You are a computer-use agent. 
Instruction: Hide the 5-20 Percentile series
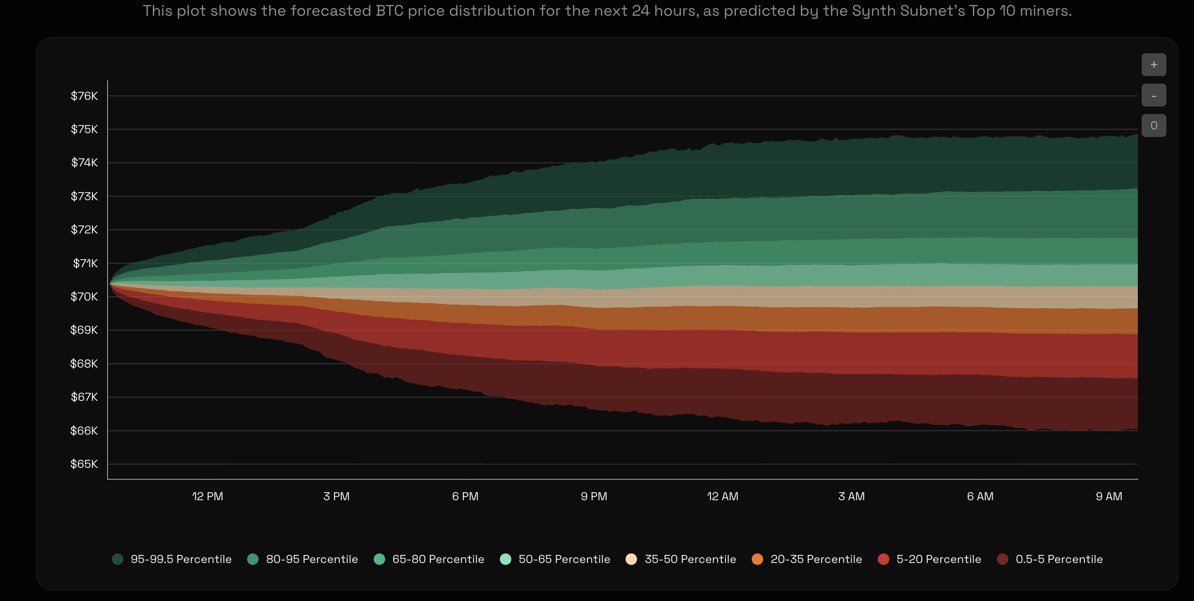884,559
